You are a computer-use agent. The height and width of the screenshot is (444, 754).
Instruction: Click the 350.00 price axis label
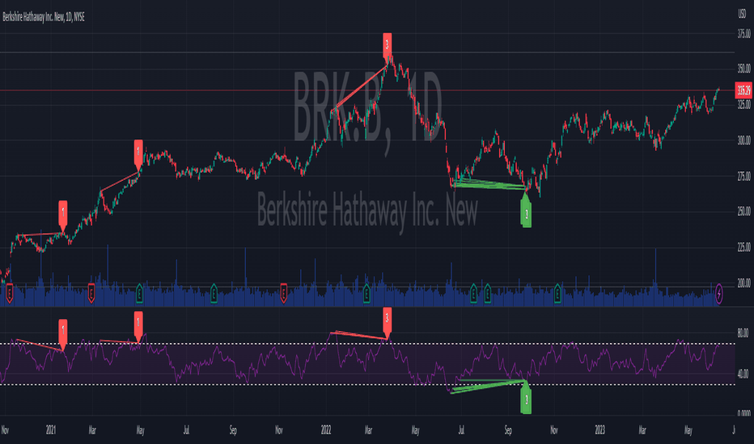(x=744, y=69)
